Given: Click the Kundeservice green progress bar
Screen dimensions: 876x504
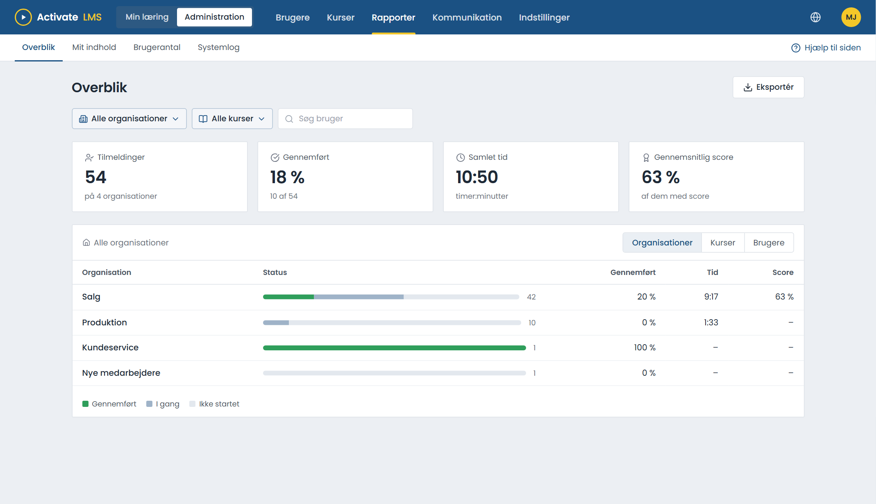Looking at the screenshot, I should pos(395,348).
